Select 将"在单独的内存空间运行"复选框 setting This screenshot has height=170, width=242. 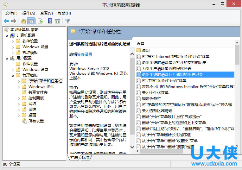(187, 104)
